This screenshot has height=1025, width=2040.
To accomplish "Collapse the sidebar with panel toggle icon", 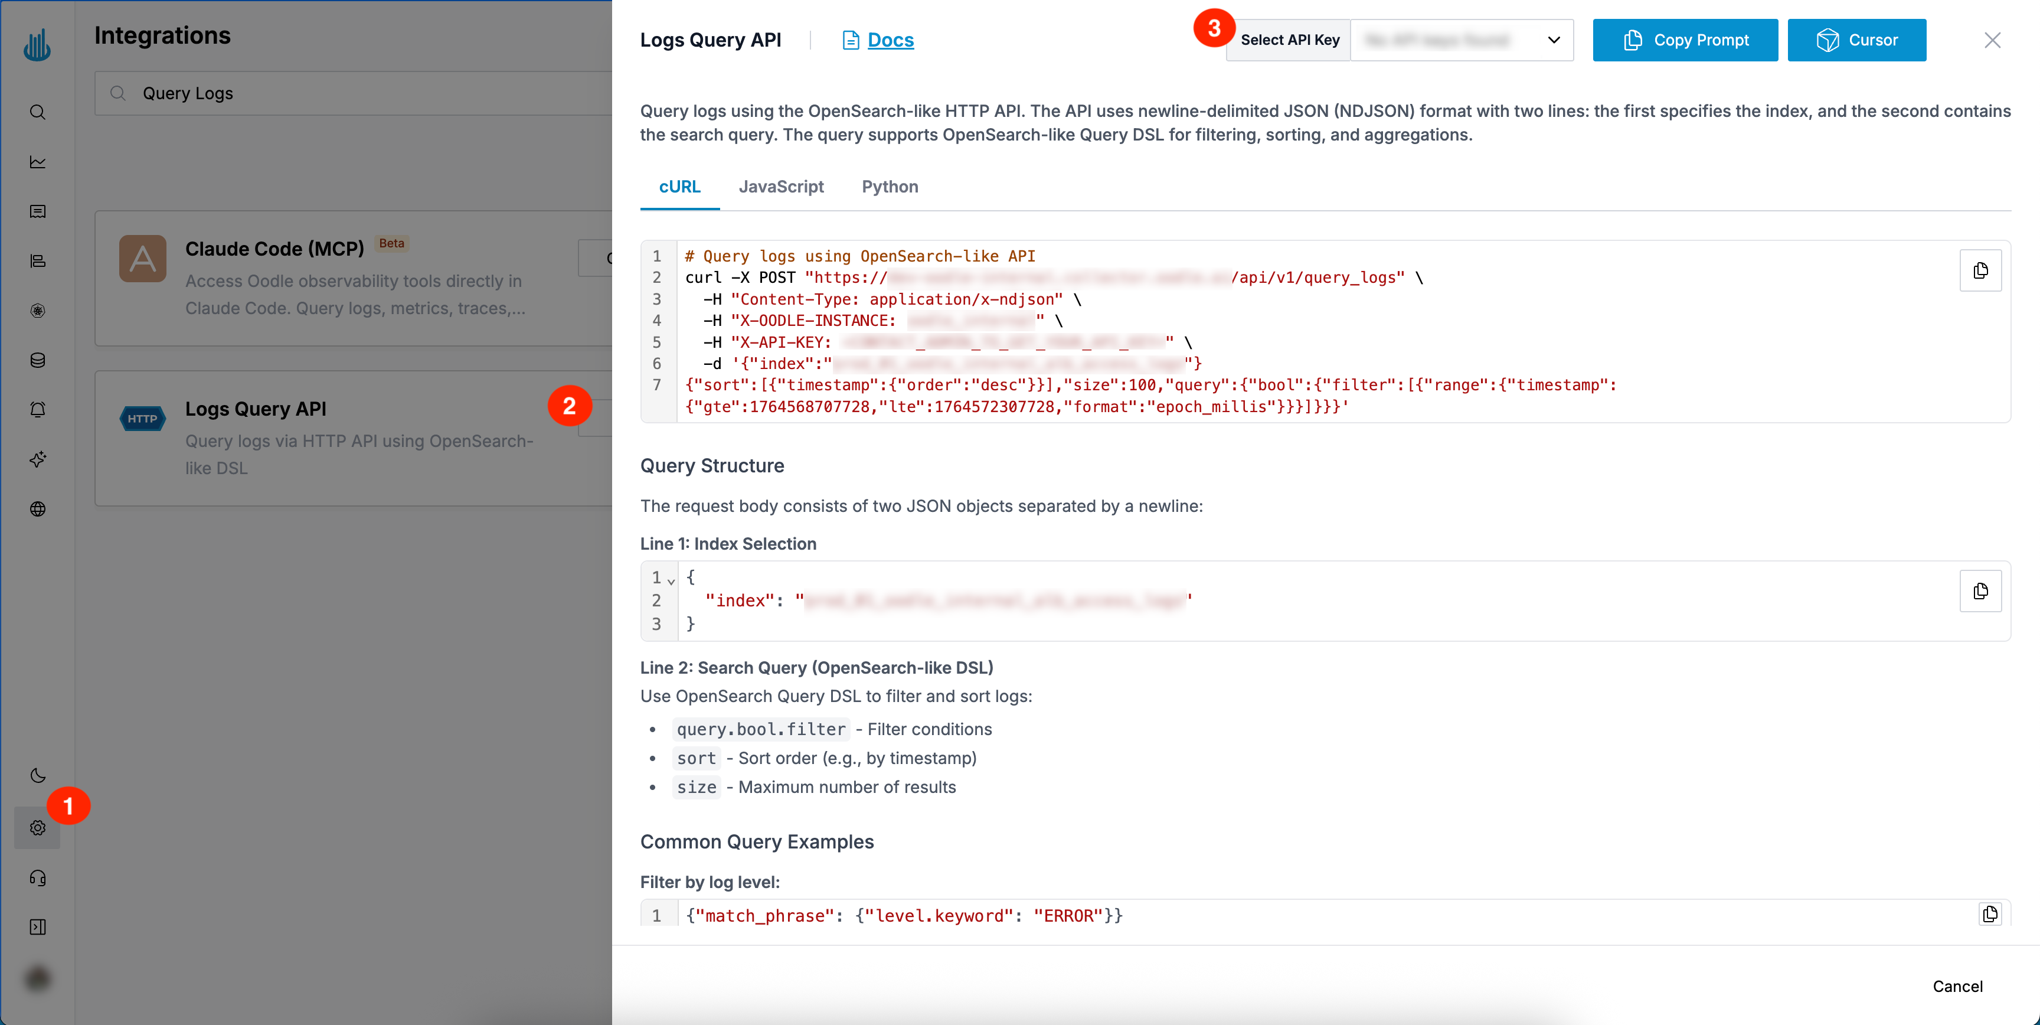I will point(37,927).
